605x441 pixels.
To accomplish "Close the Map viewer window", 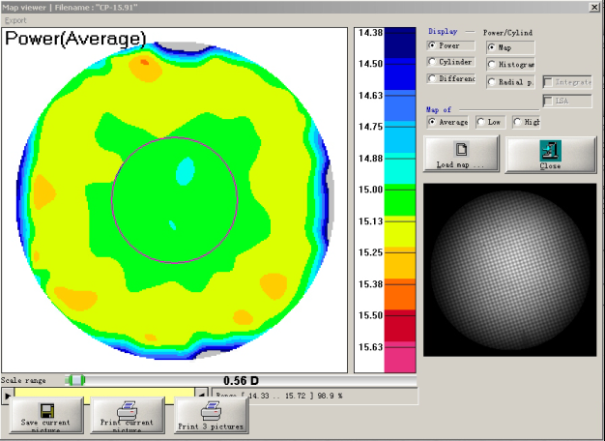I will 593,7.
